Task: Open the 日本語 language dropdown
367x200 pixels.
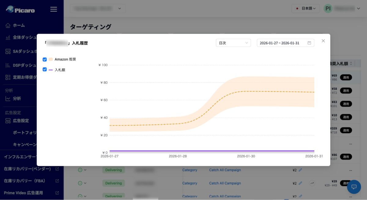Action: pyautogui.click(x=306, y=9)
